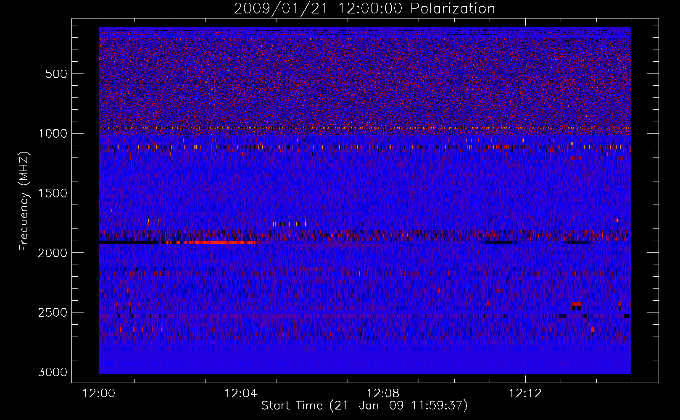
Task: Select the 'Frequency (MHZ)' axis label
Action: point(24,202)
